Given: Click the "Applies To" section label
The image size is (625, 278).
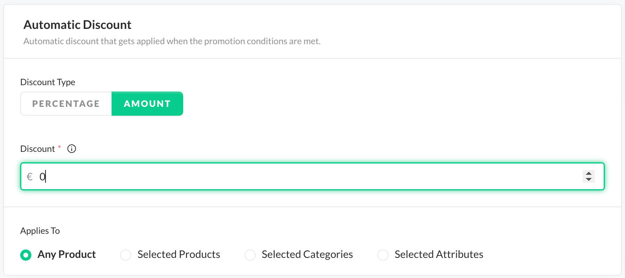Looking at the screenshot, I should click(40, 231).
